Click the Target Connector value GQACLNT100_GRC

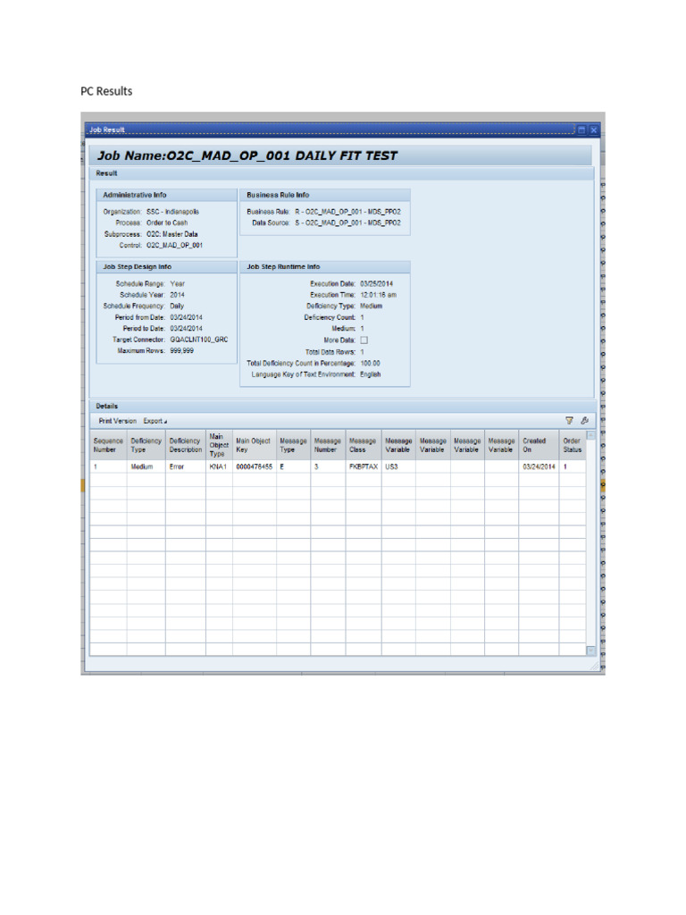click(199, 340)
